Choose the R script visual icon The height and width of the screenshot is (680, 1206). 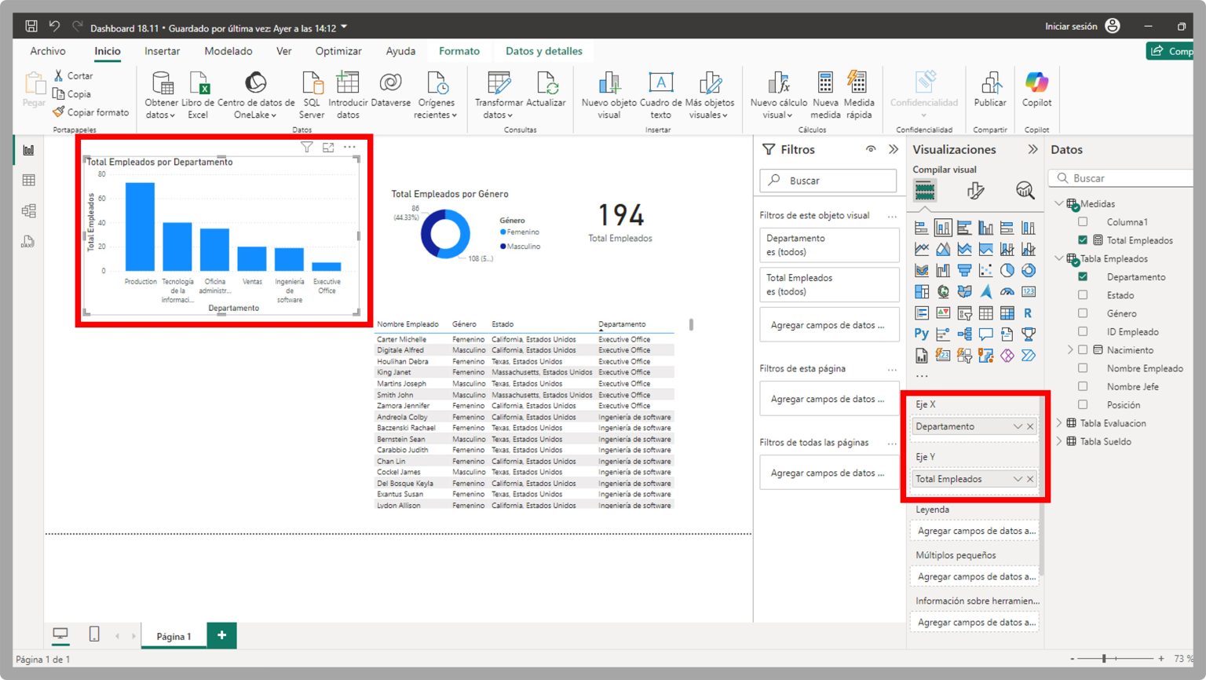(1029, 313)
